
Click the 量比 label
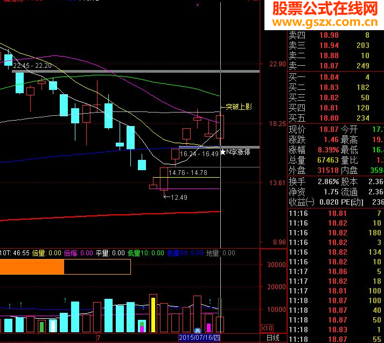point(349,160)
